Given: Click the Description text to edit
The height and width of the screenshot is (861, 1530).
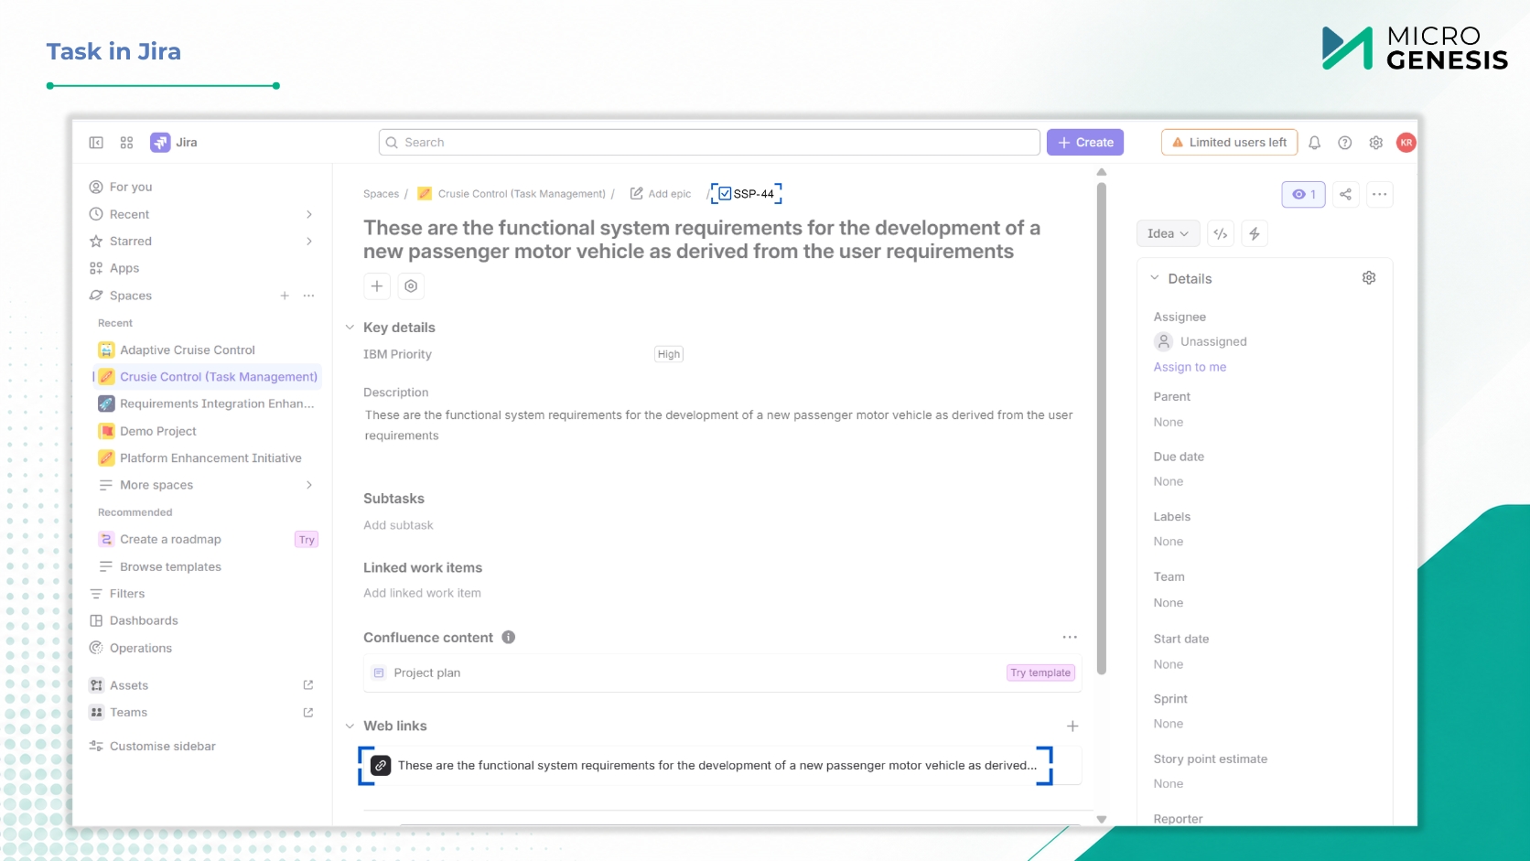Looking at the screenshot, I should coord(719,425).
